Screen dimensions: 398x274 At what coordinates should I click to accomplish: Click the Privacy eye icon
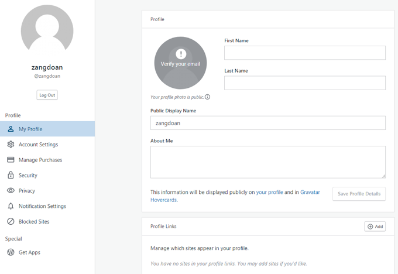point(11,191)
